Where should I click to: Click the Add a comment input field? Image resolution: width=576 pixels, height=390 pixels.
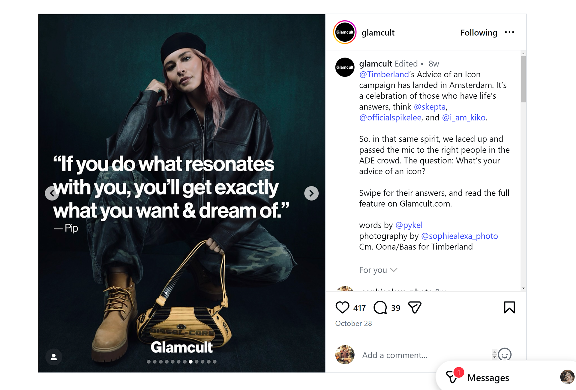(x=420, y=355)
